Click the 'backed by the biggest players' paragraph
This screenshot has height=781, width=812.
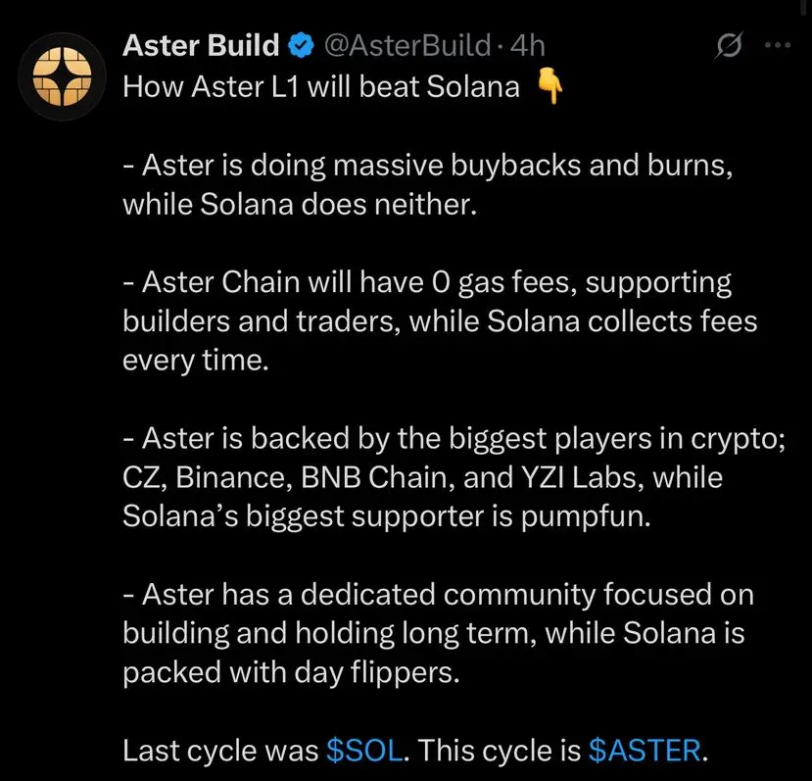(x=454, y=477)
